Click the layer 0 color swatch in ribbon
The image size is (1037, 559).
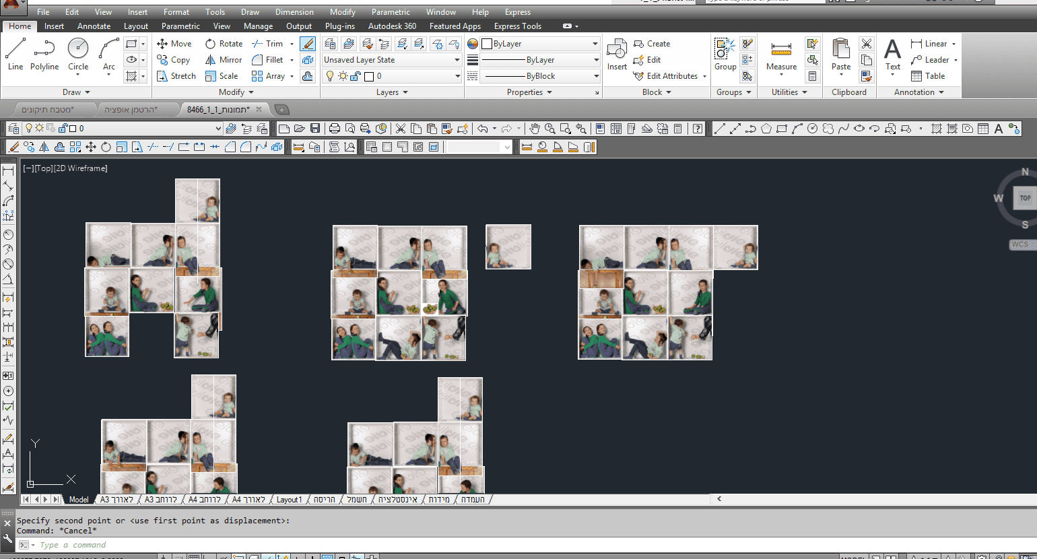click(x=369, y=76)
